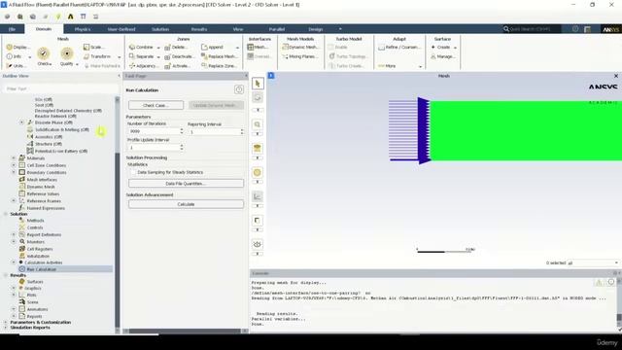The height and width of the screenshot is (350, 622).
Task: Click the Replace Mesh button
Action: click(219, 56)
